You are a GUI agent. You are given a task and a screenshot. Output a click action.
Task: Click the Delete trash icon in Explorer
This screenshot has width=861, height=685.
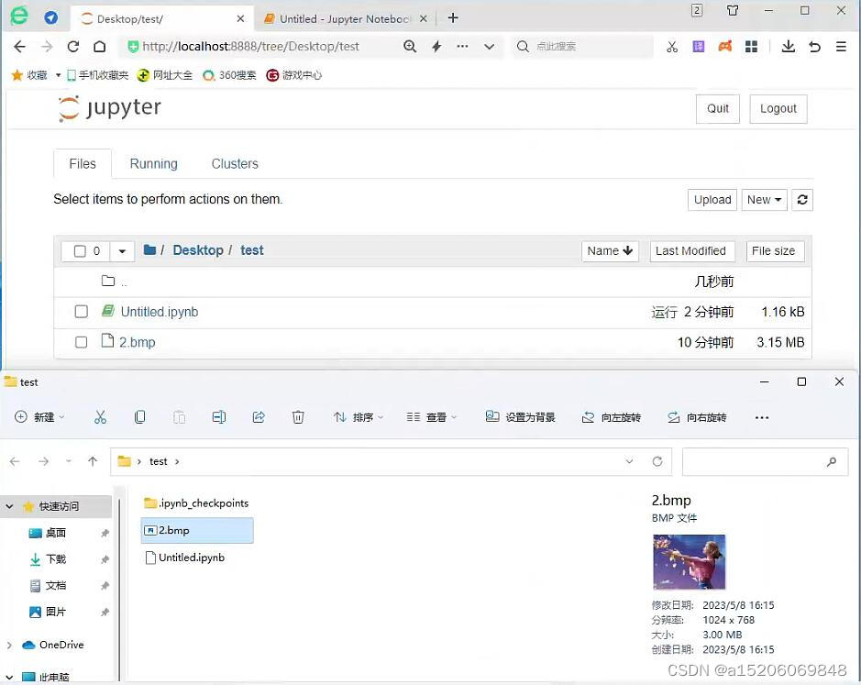point(298,417)
